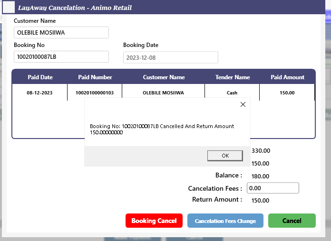The image size is (331, 241).
Task: Close the cancellation message popup with X
Action: [x=243, y=104]
